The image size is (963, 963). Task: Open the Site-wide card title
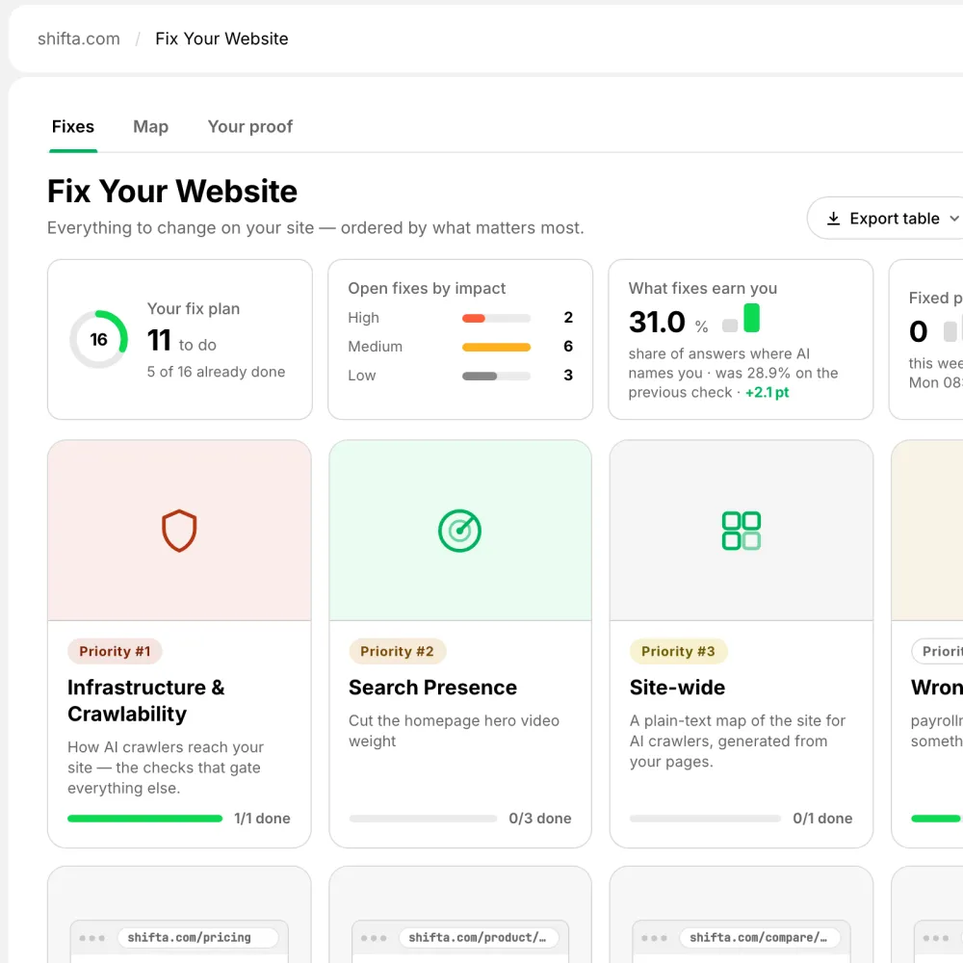coord(677,688)
